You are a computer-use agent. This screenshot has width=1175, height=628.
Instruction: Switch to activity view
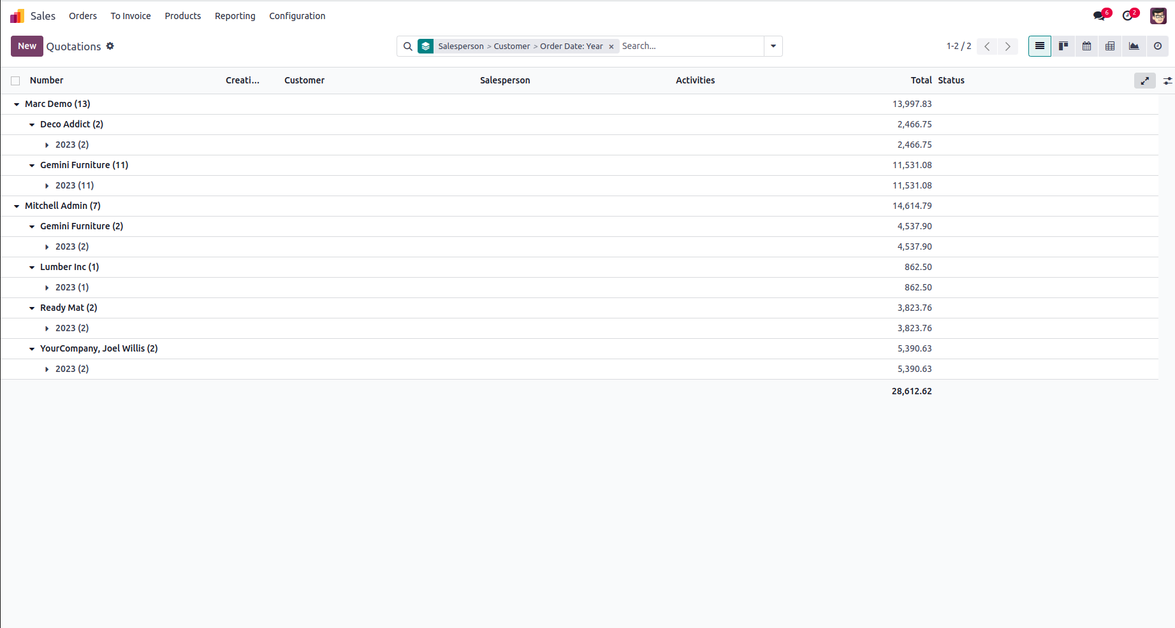coord(1157,46)
